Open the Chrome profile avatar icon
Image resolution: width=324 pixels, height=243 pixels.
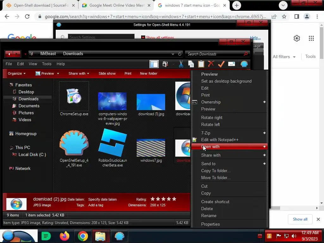[x=307, y=16]
